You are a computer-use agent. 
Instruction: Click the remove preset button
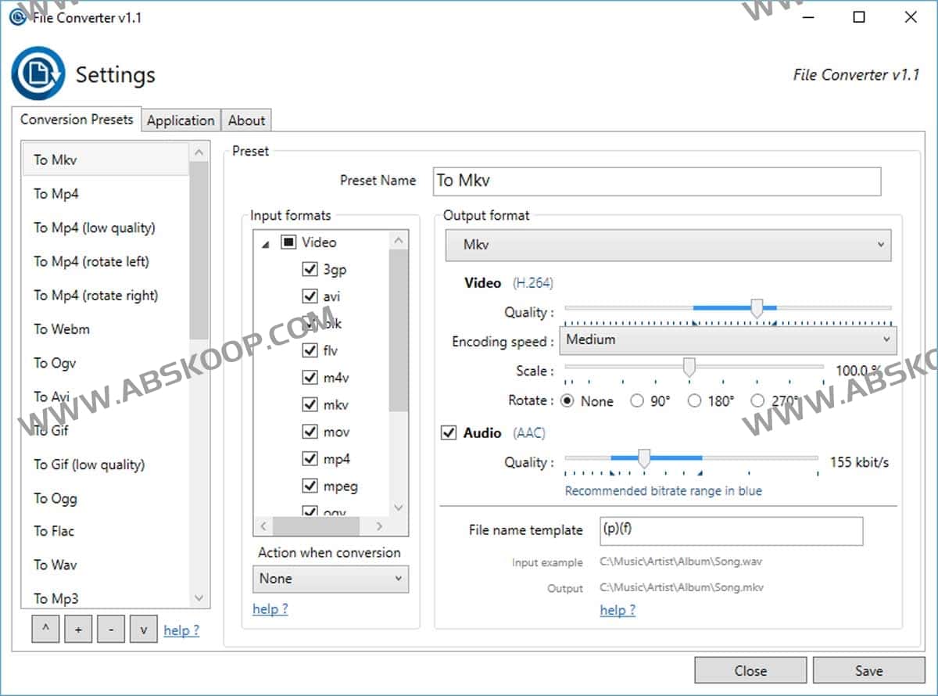point(110,629)
